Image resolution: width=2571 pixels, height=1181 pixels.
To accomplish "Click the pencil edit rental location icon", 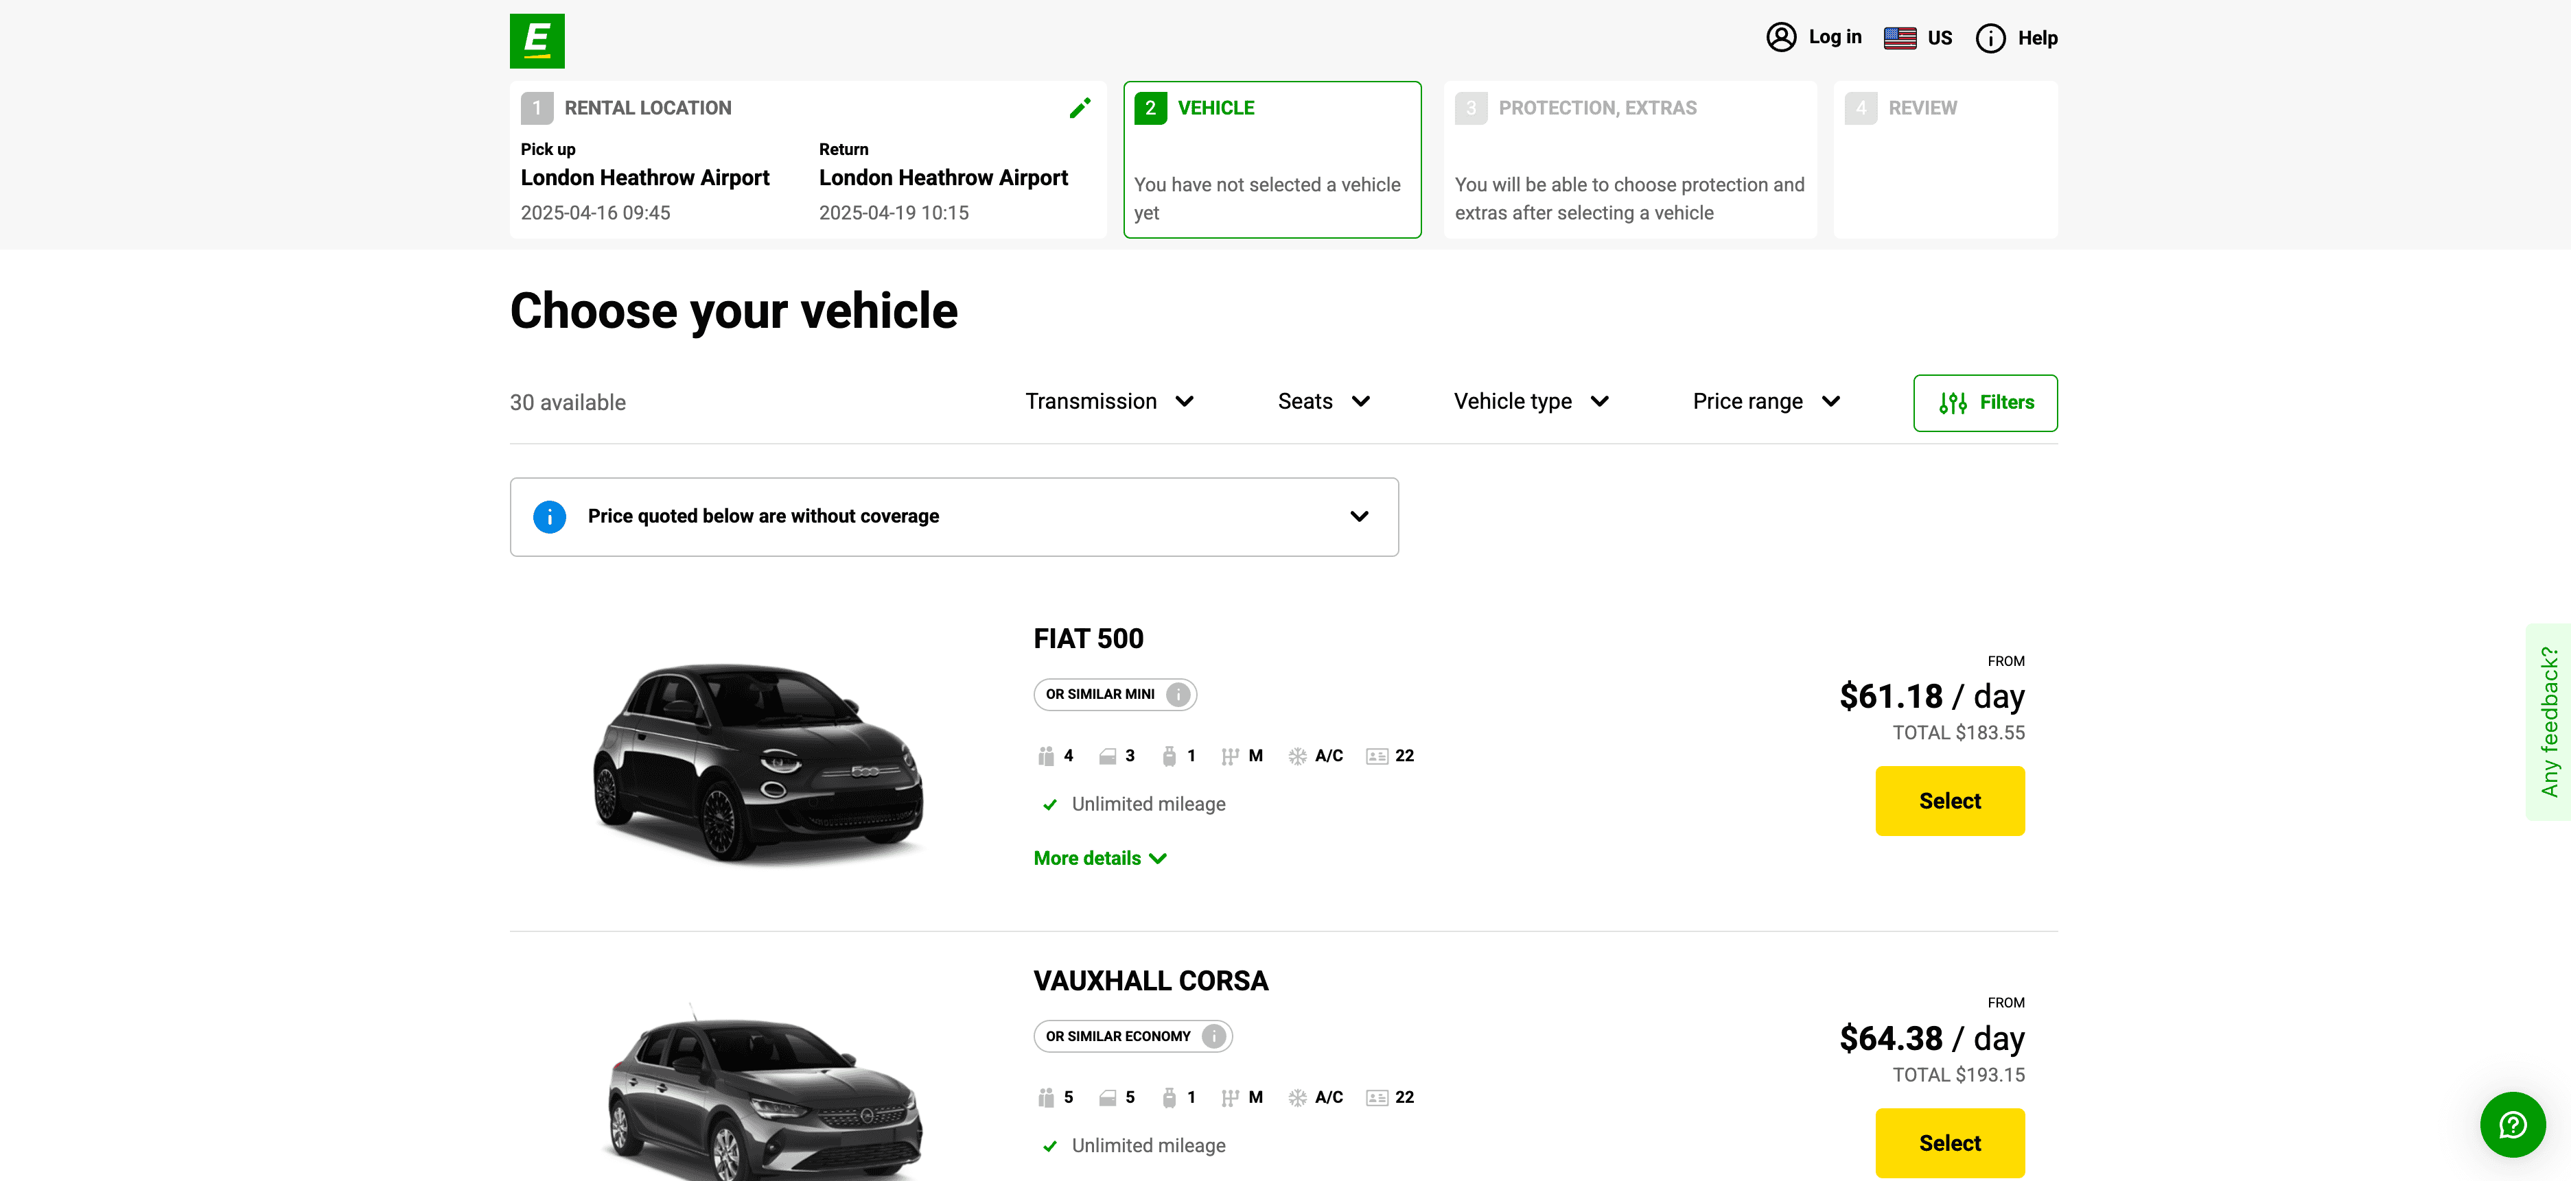I will coord(1080,108).
